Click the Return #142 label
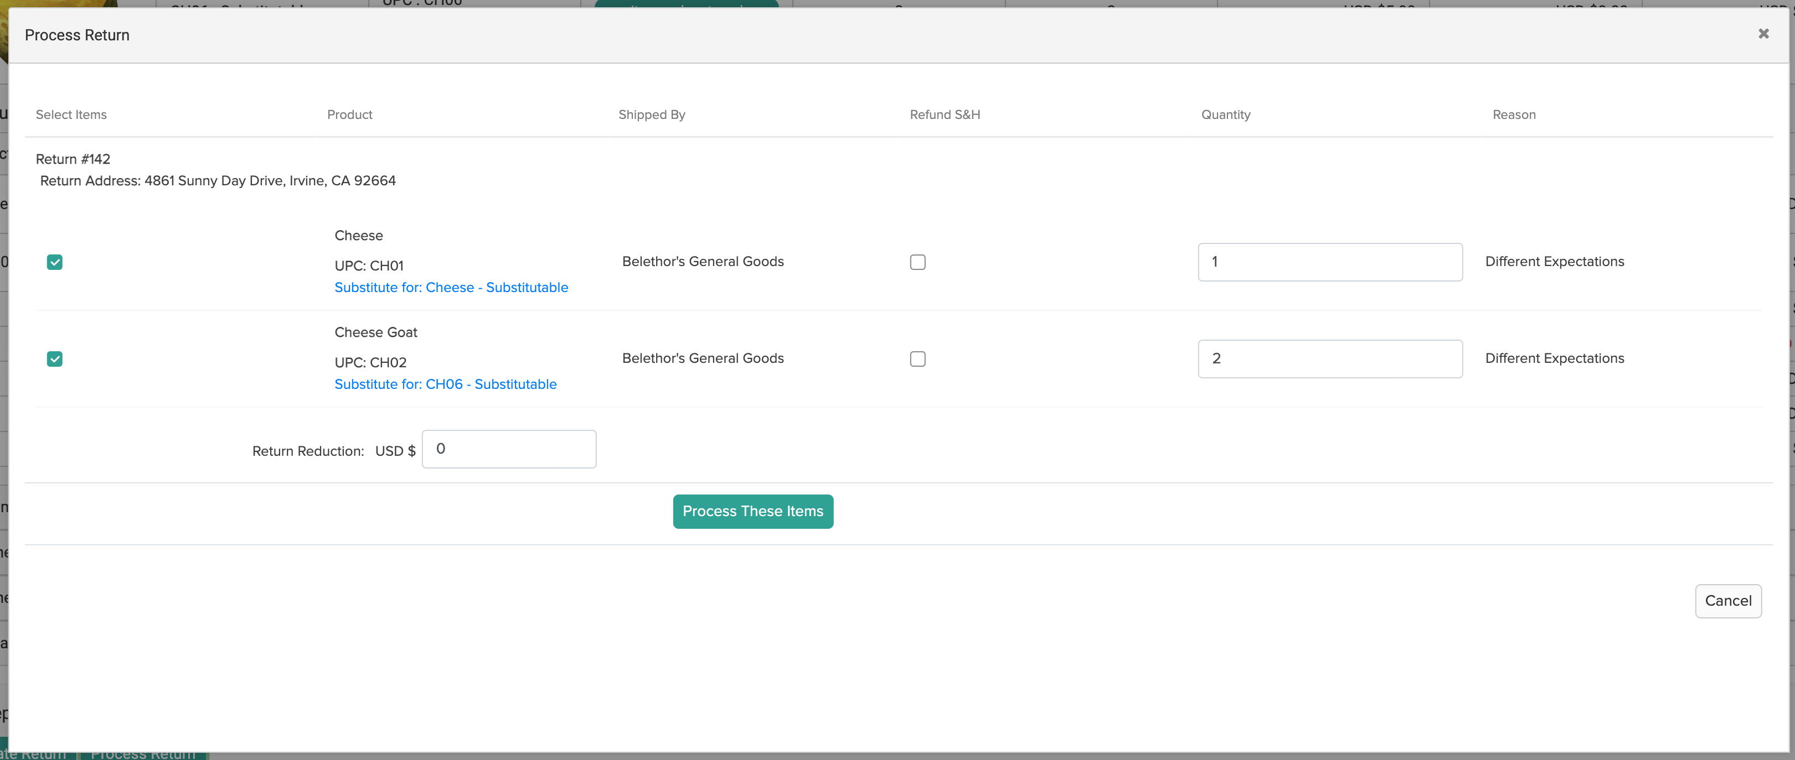Image resolution: width=1795 pixels, height=760 pixels. coord(73,159)
